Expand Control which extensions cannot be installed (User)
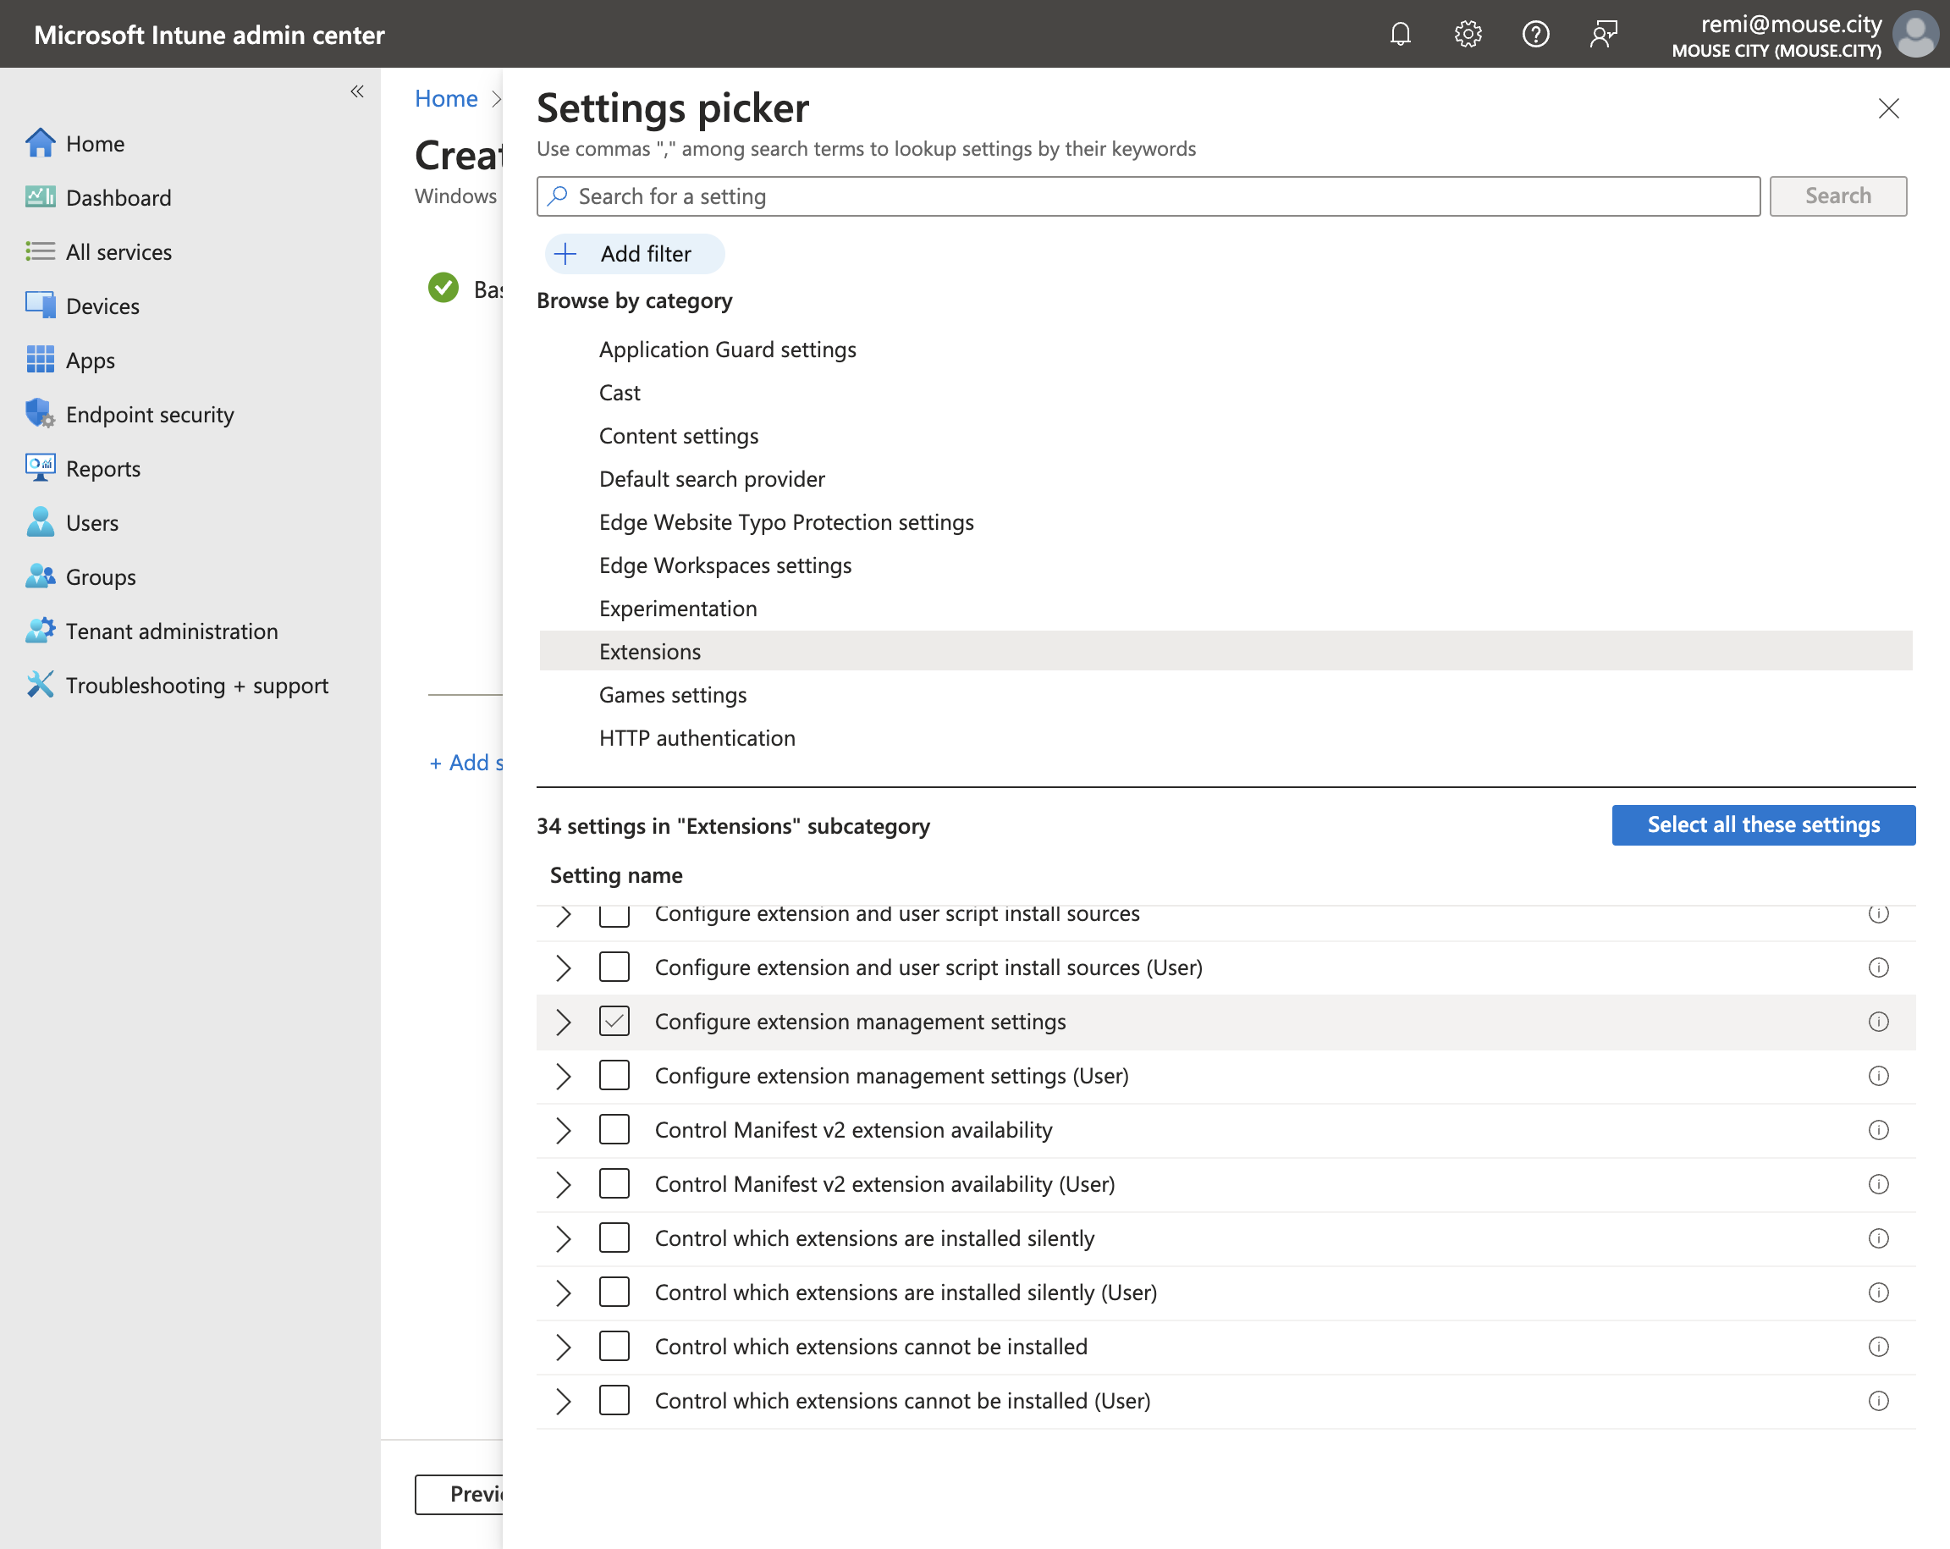This screenshot has width=1950, height=1549. coord(564,1401)
